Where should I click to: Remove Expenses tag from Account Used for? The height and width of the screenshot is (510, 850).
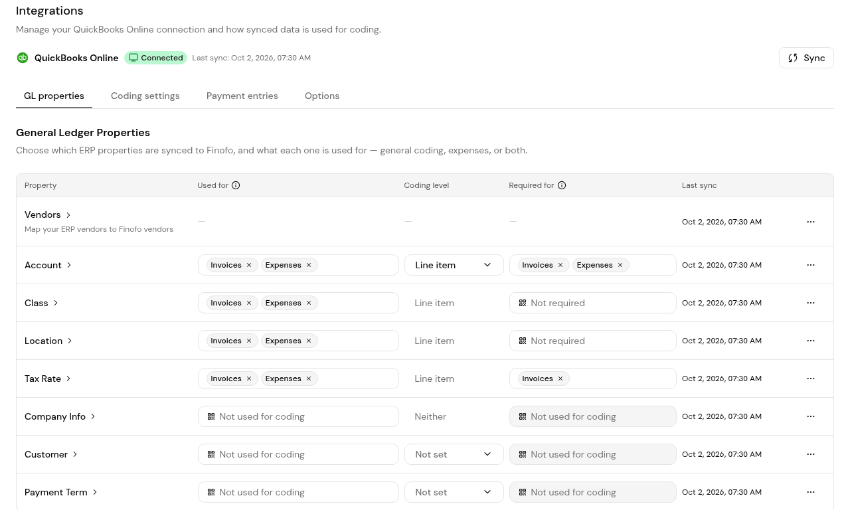309,265
